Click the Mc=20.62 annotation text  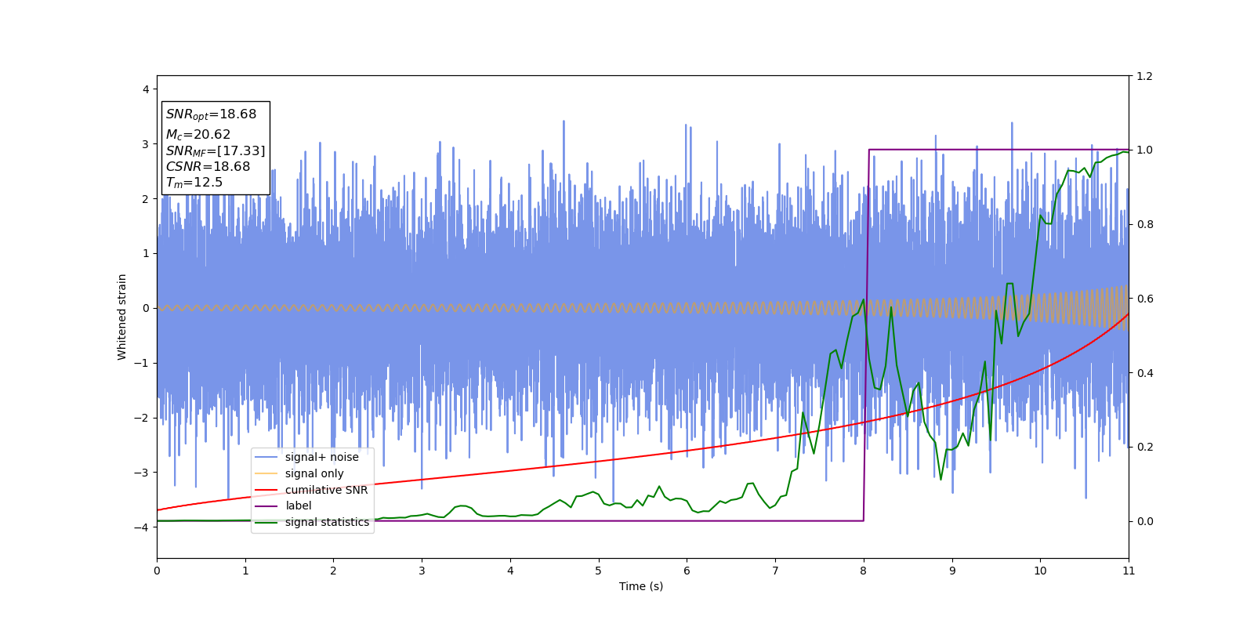[x=198, y=135]
